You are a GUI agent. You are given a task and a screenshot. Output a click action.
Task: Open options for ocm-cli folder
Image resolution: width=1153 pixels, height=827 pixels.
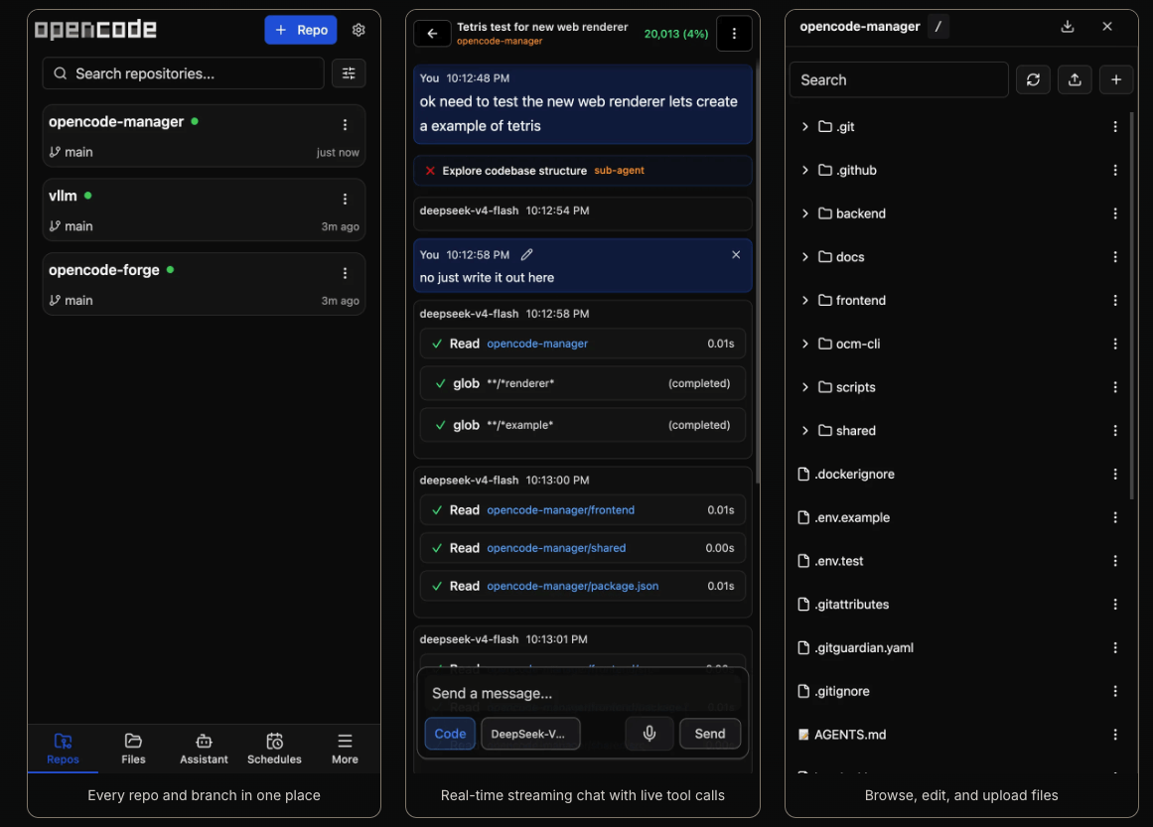point(1115,344)
